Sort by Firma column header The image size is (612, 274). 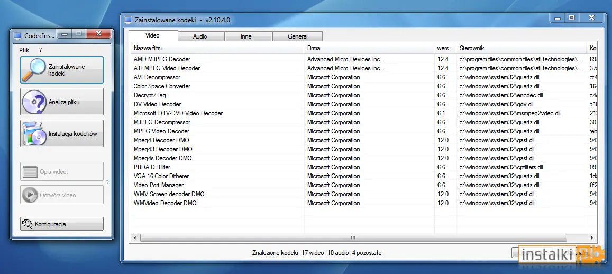tap(369, 48)
